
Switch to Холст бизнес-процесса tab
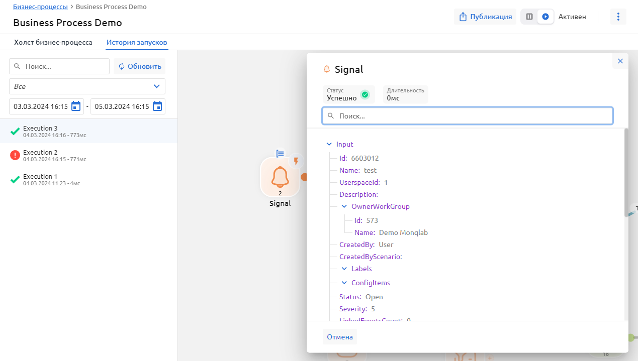click(x=53, y=42)
